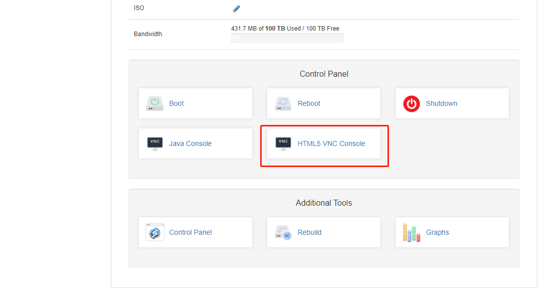
Task: Click the bandwidth usage progress bar
Action: click(x=287, y=38)
